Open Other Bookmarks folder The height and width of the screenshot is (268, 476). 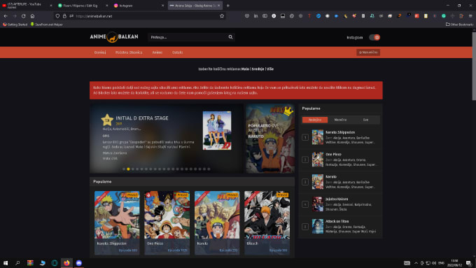pos(459,24)
